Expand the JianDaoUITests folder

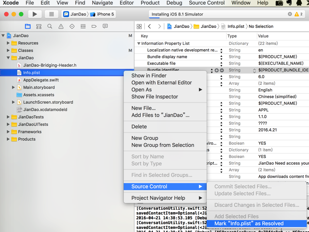[x=8, y=124]
